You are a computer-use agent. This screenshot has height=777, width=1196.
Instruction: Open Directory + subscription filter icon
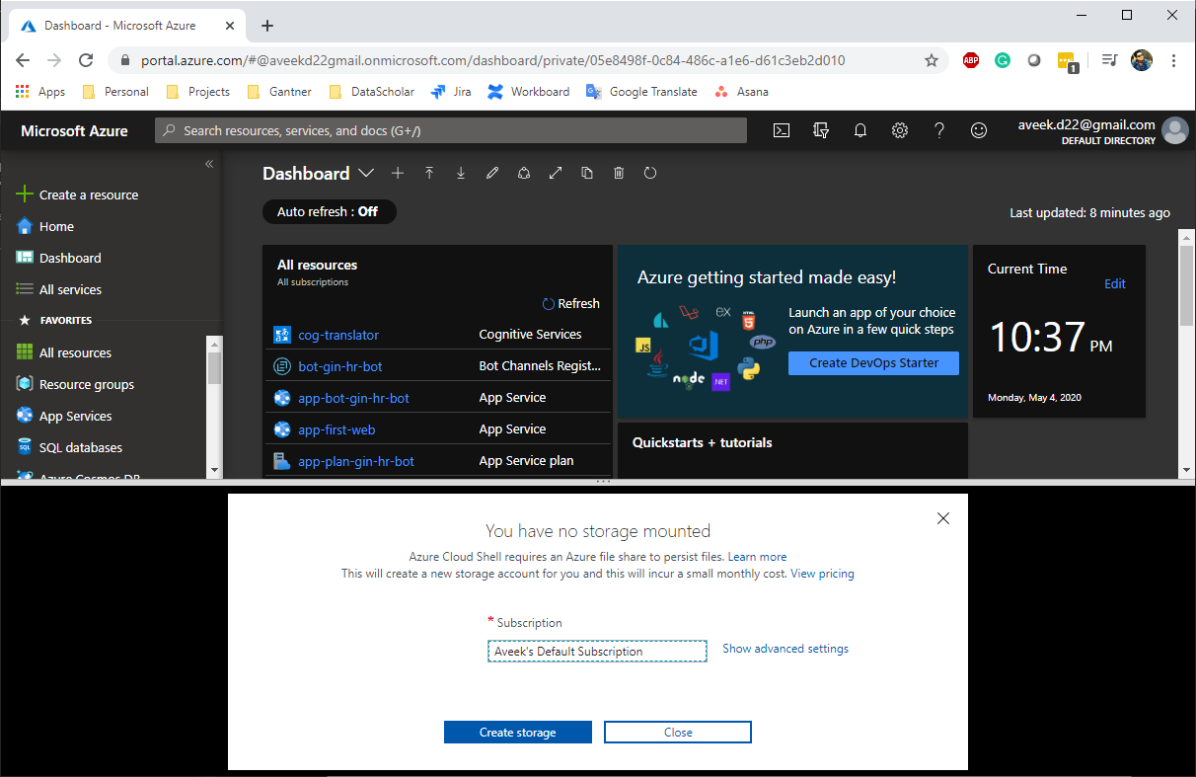821,130
